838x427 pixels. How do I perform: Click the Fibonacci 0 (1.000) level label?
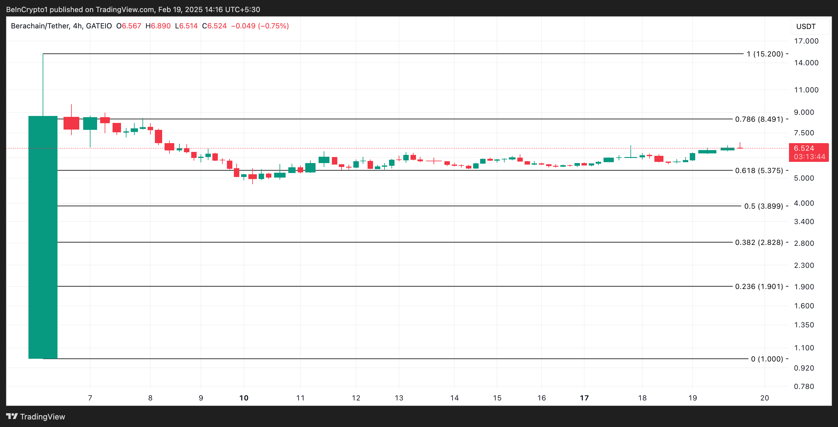point(767,359)
